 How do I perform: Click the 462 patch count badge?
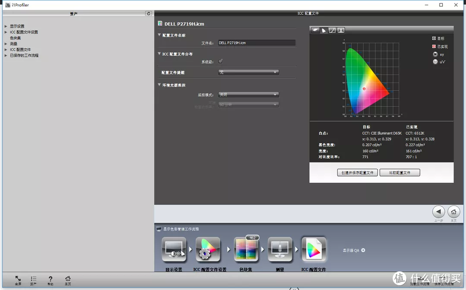coord(252,238)
